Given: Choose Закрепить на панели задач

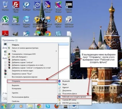Looking at the screenshot, I should tap(33, 71).
